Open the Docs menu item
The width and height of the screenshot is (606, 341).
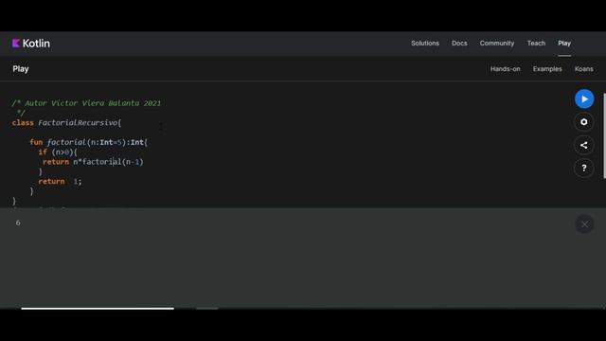point(459,44)
